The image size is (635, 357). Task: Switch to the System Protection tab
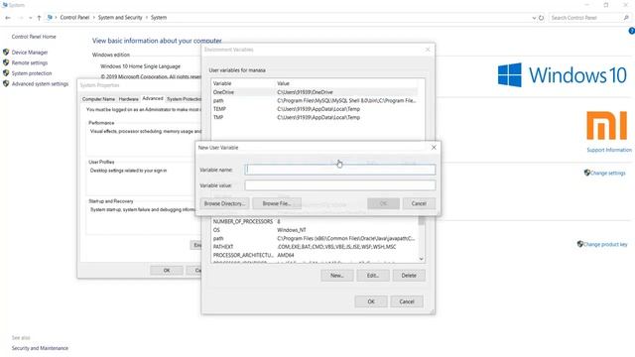point(184,99)
